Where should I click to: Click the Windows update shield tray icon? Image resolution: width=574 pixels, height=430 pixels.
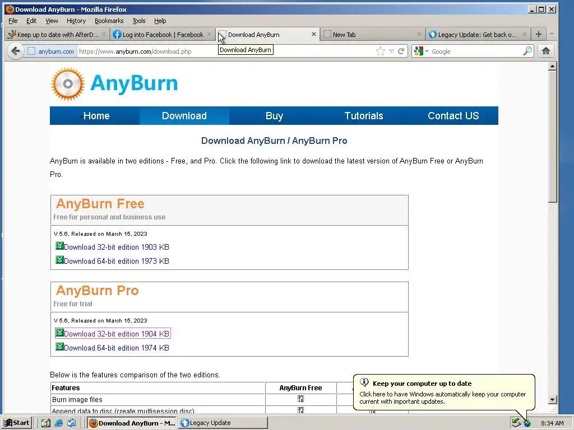pyautogui.click(x=527, y=423)
